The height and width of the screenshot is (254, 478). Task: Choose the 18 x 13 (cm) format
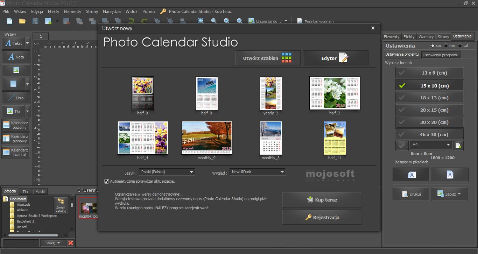point(430,98)
